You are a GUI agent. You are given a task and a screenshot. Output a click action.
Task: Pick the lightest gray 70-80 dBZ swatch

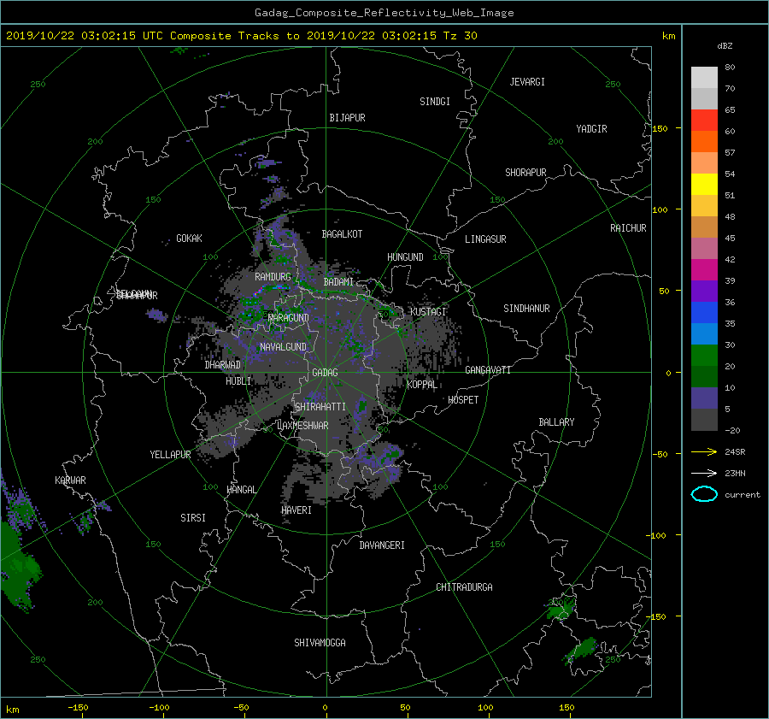click(x=704, y=78)
